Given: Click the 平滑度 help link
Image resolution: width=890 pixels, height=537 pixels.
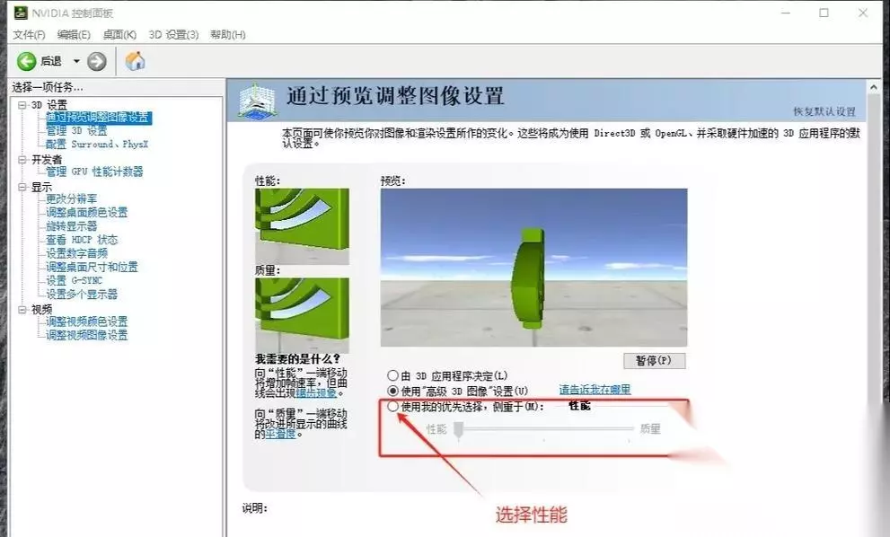Looking at the screenshot, I should [280, 434].
